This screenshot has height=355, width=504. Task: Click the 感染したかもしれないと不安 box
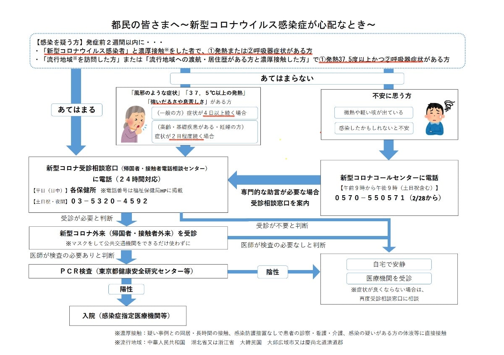pyautogui.click(x=374, y=128)
